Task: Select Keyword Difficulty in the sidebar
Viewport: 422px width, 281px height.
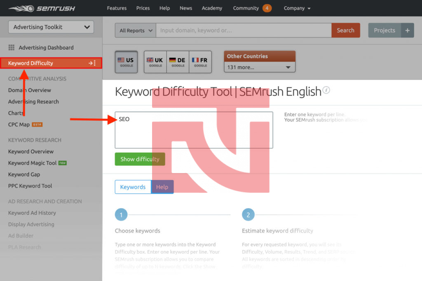Action: [51, 63]
